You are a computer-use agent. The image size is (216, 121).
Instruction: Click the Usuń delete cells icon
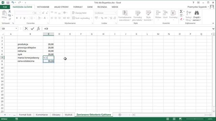coord(165,13)
